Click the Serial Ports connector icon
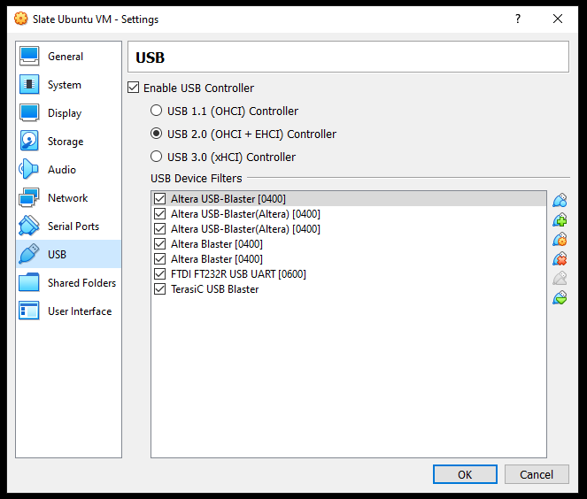Screen dimensions: 587x499 29,226
